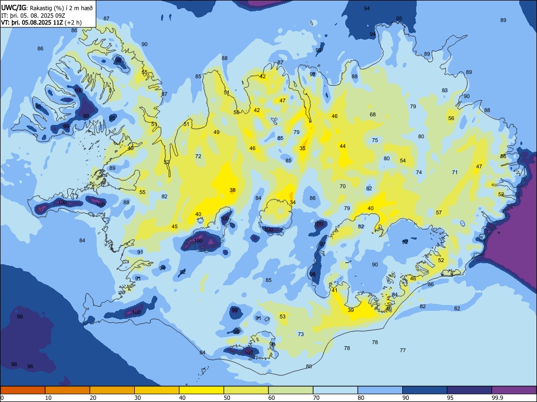The height and width of the screenshot is (402, 537).
Task: Click the humidity value '72' on the map
Action: (x=198, y=156)
